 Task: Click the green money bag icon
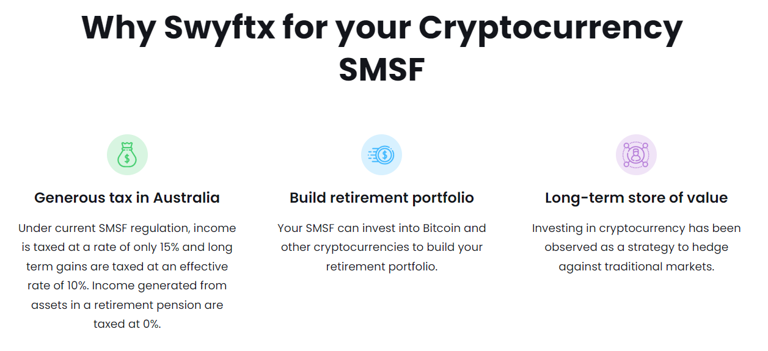click(x=127, y=155)
